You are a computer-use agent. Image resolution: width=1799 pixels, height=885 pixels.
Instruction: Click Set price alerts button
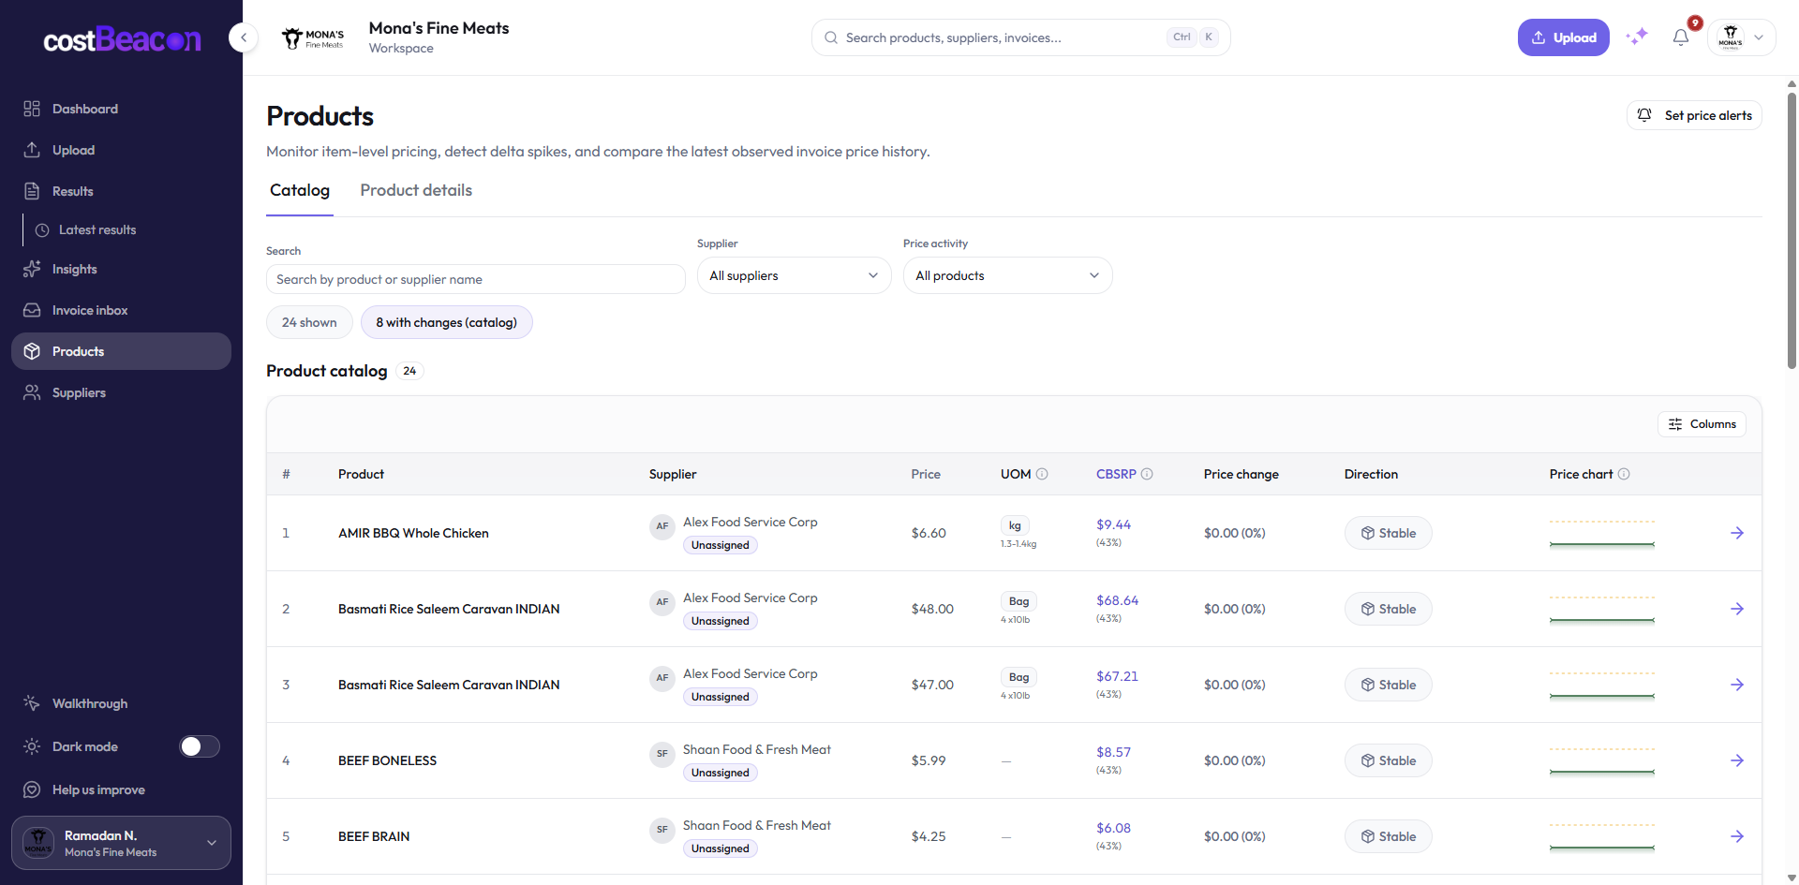(x=1694, y=115)
